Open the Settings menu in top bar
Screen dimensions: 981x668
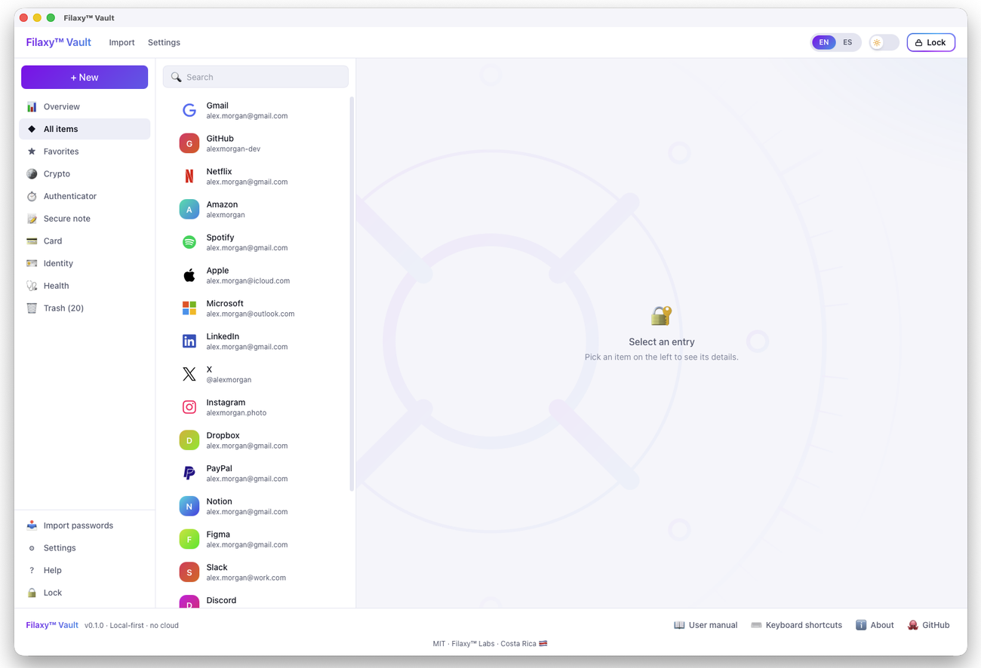pos(164,42)
